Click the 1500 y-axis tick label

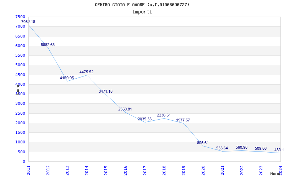point(20,132)
